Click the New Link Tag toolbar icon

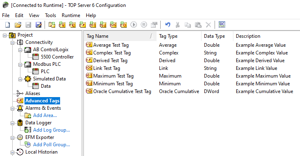[x=113, y=25]
